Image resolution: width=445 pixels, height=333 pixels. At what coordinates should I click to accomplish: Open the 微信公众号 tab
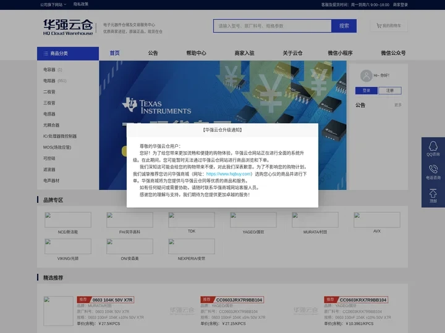(x=393, y=53)
